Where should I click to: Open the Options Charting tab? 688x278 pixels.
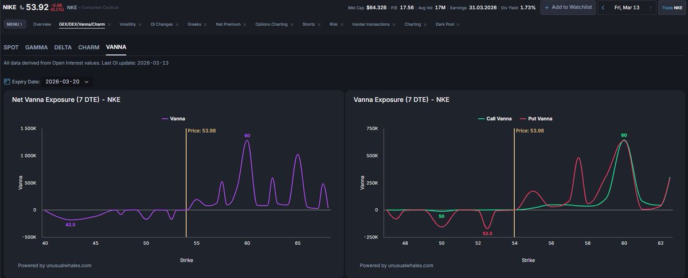(271, 25)
